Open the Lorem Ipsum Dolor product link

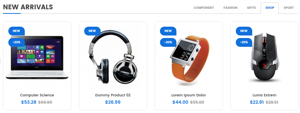189,95
